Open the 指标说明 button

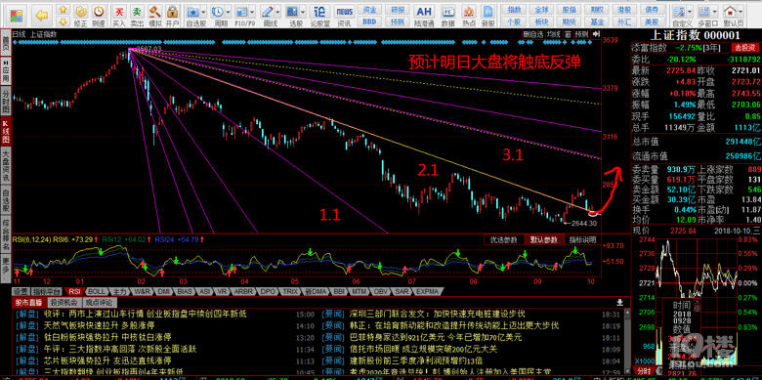tap(583, 239)
